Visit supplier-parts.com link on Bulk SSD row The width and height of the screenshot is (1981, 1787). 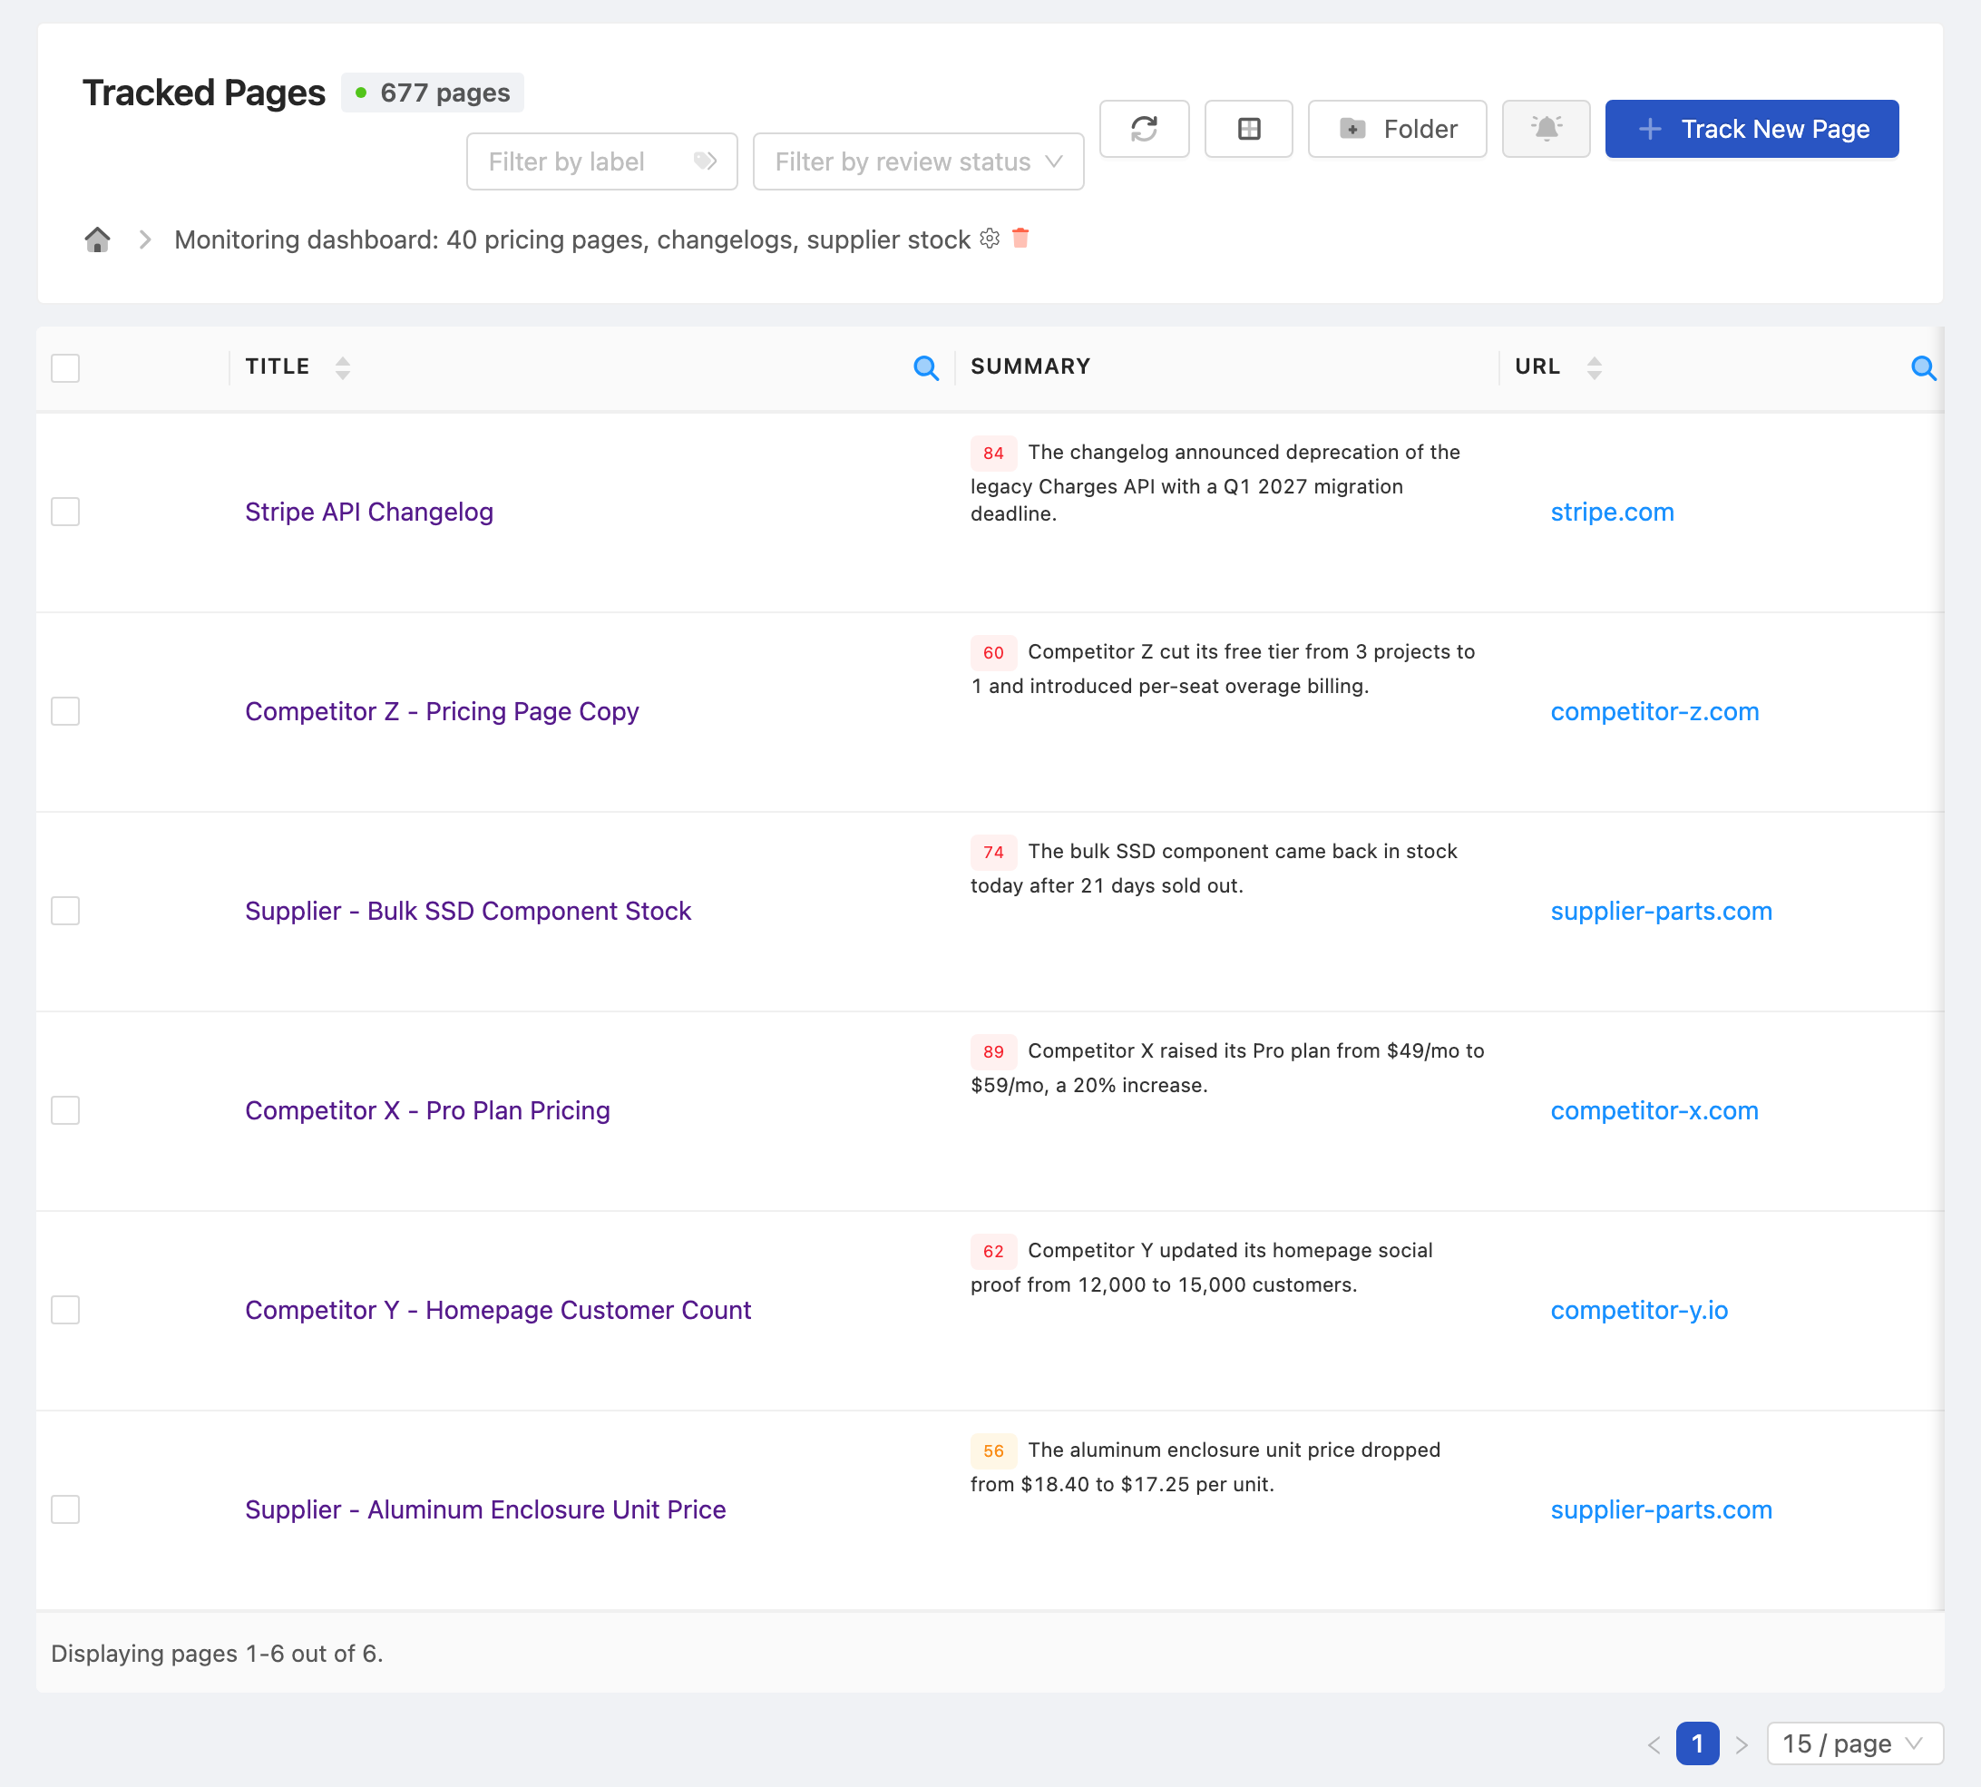[x=1661, y=910]
